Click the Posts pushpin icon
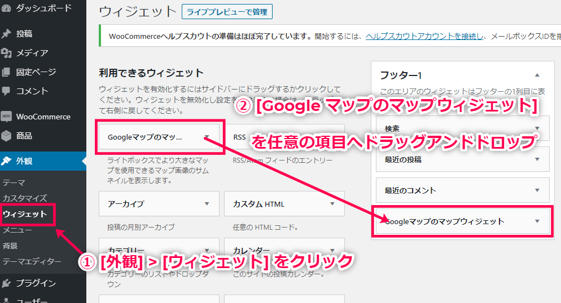 6,34
